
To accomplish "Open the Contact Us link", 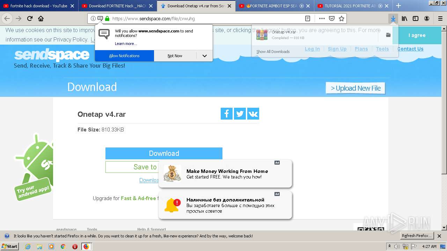I will (x=410, y=49).
